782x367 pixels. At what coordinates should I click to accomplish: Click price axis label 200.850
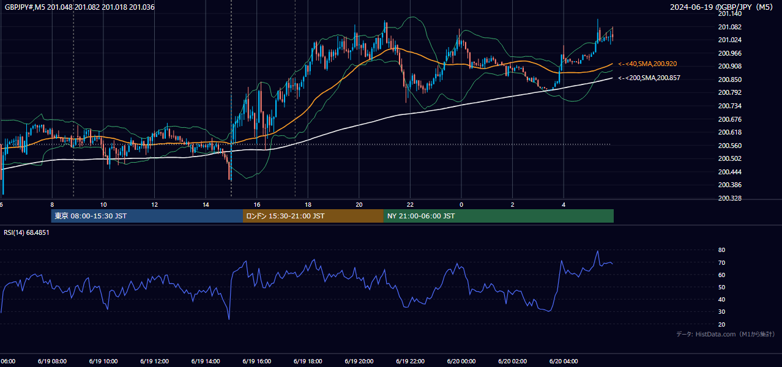(x=729, y=80)
